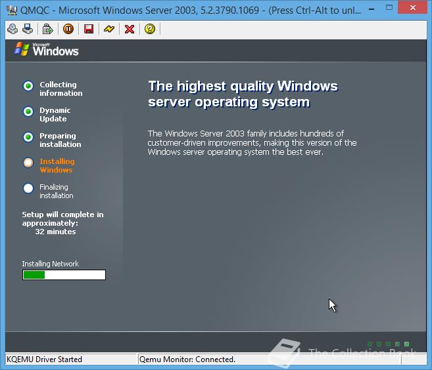
Task: Click the "Finalizing installation" step label
Action: (x=56, y=191)
